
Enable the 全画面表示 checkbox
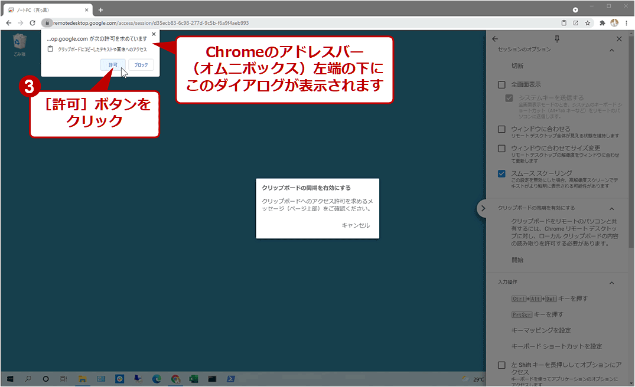[x=502, y=84]
